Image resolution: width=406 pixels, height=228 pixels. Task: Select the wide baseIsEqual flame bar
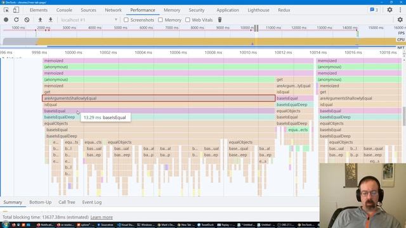click(x=159, y=111)
